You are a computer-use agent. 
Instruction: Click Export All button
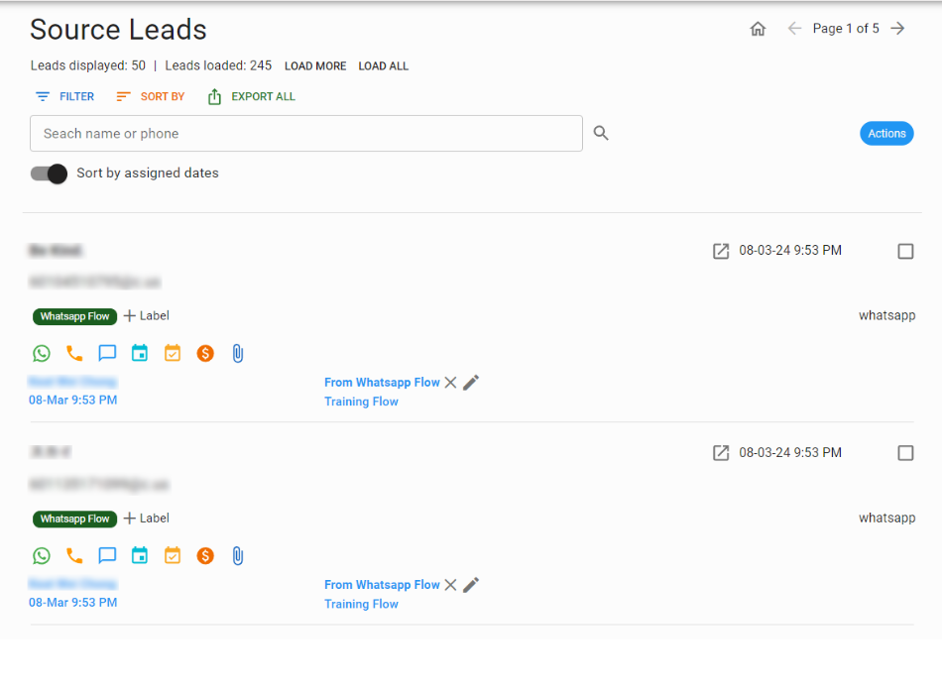point(252,97)
